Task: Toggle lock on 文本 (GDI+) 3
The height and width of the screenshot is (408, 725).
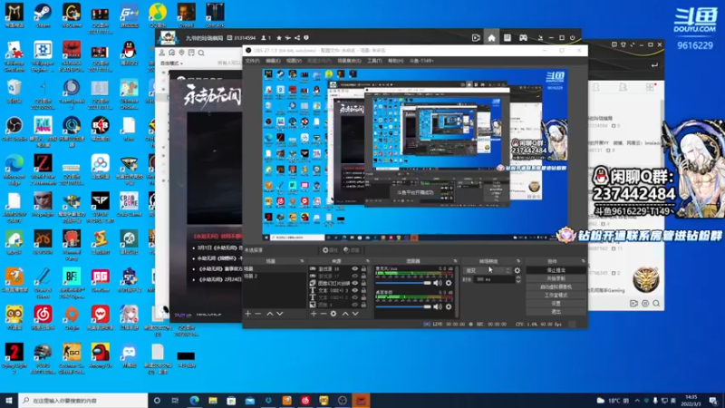Action: (x=363, y=290)
